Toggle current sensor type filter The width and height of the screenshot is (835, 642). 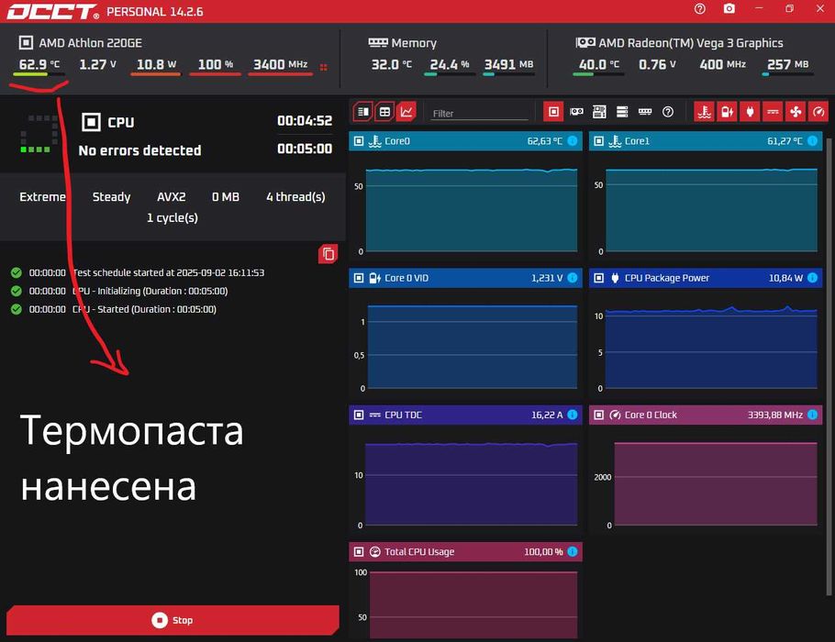pyautogui.click(x=773, y=112)
